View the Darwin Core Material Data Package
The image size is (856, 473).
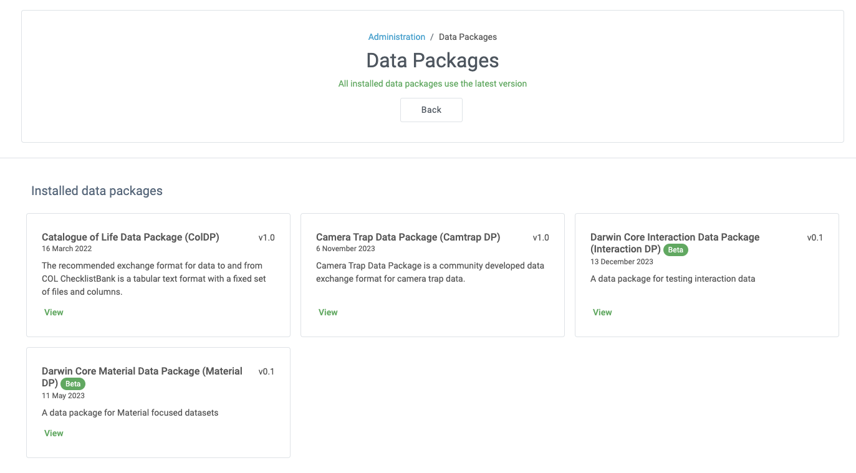[53, 432]
